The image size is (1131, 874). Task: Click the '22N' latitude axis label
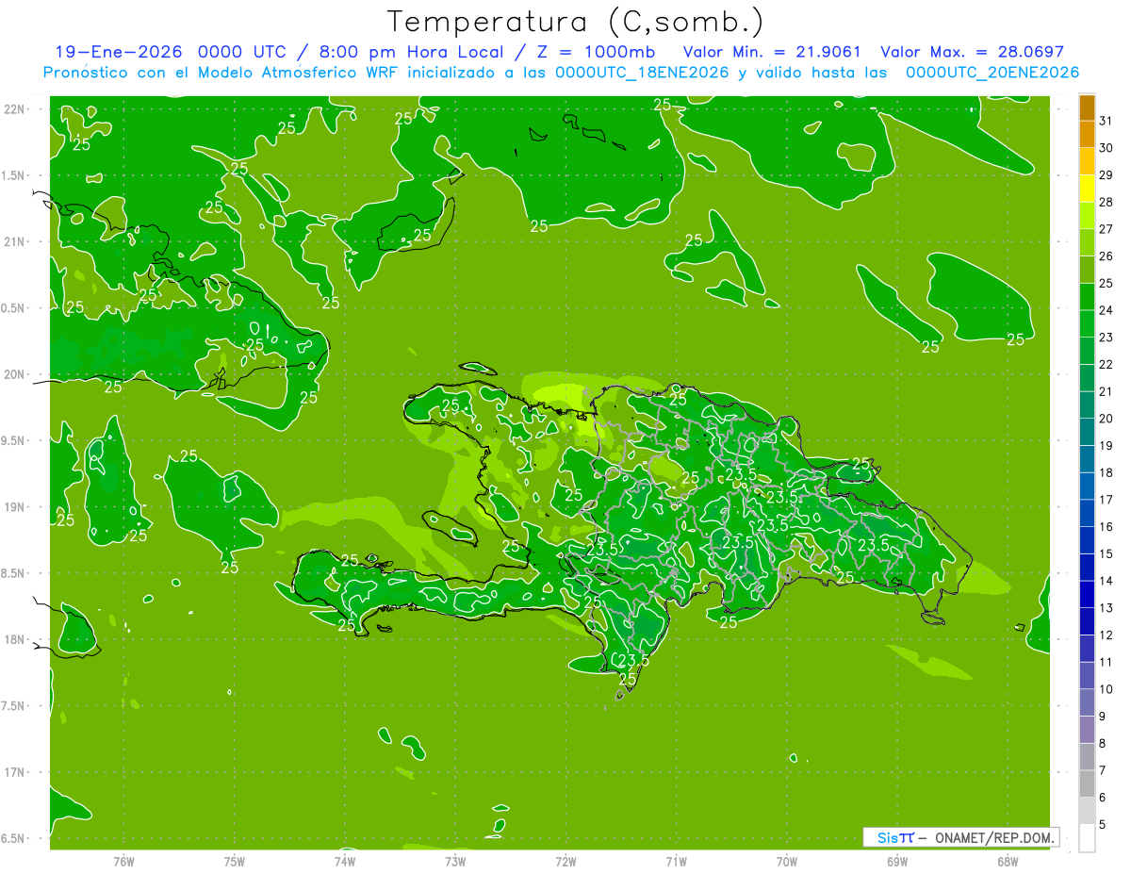point(16,108)
